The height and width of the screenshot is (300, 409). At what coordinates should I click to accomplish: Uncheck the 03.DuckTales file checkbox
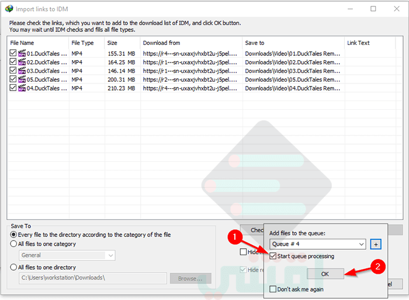[13, 71]
